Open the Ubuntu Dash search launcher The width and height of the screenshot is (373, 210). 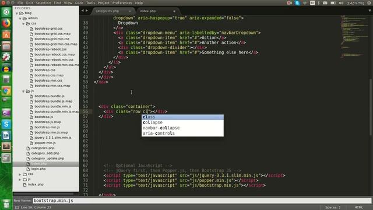coord(6,12)
